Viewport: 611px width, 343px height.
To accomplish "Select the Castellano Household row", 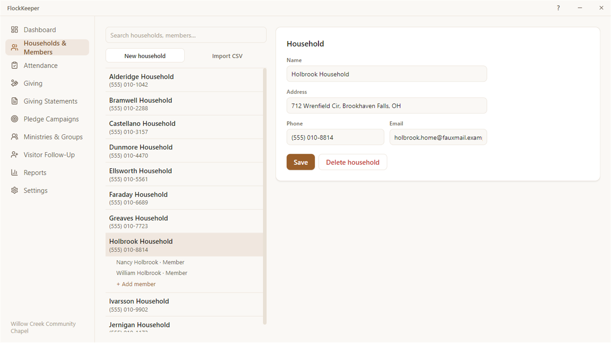I will (x=184, y=127).
